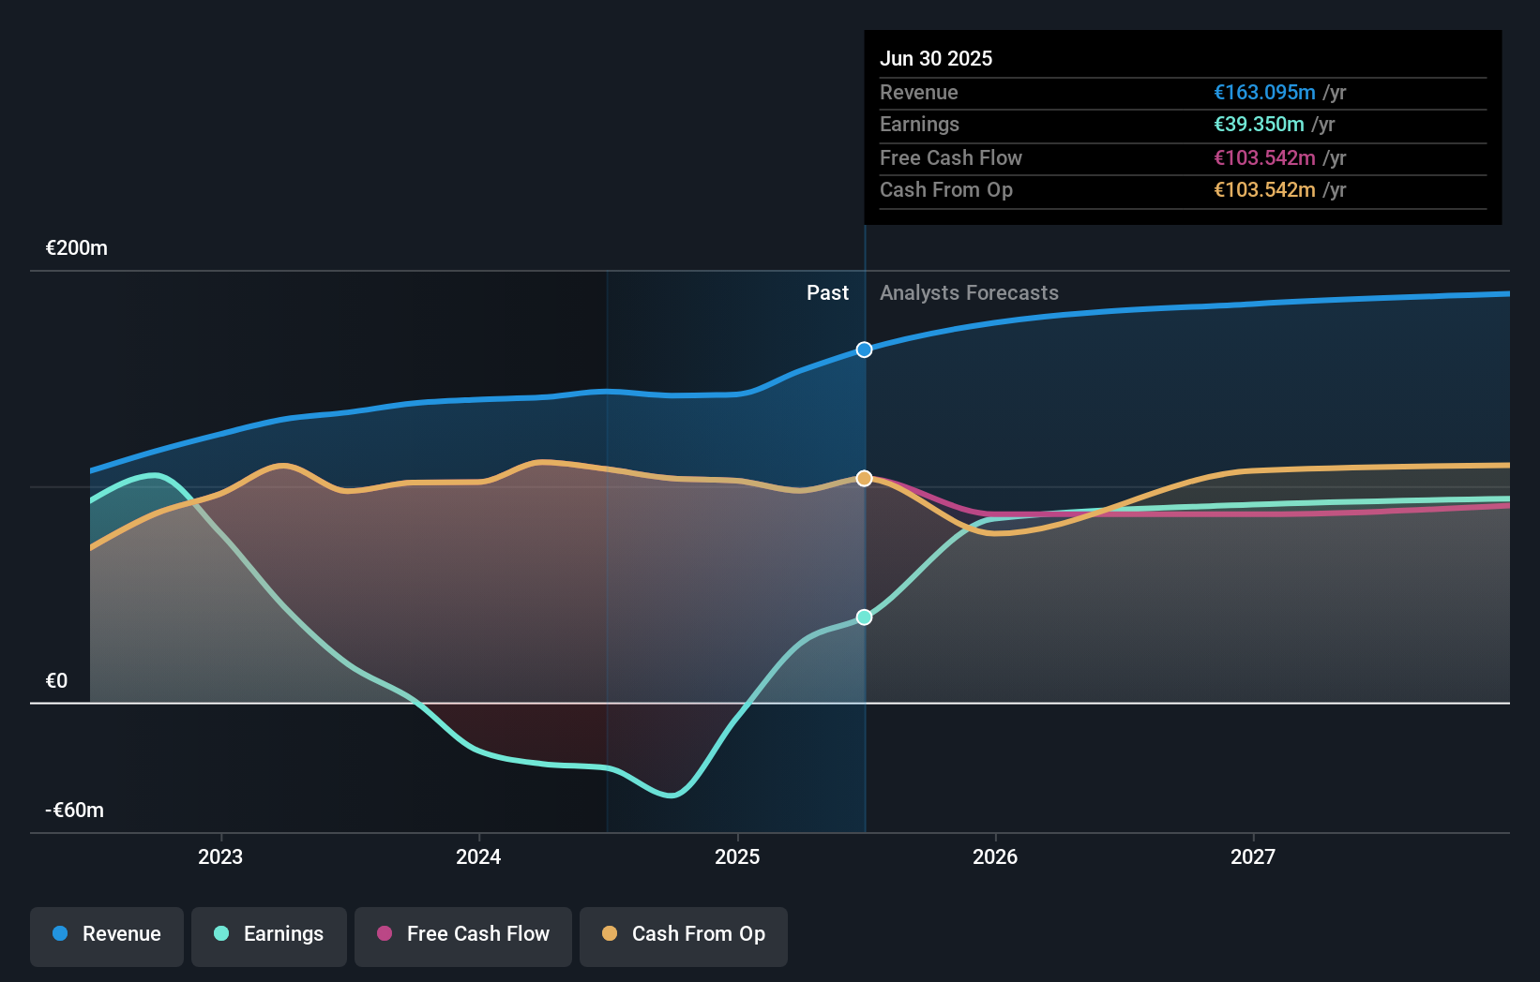Screen dimensions: 1540x982
Task: Click the Cash From Op legend button
Action: click(x=683, y=934)
